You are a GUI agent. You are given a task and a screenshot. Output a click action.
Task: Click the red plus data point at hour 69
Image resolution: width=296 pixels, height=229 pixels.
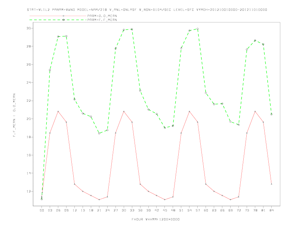click(x=231, y=200)
